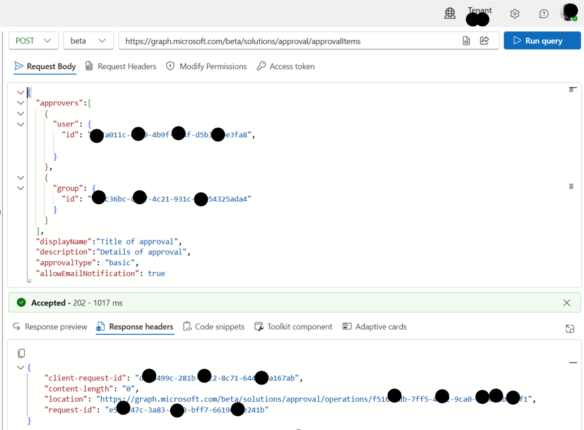Collapse the second approver object brace
584x430 pixels.
click(21, 177)
